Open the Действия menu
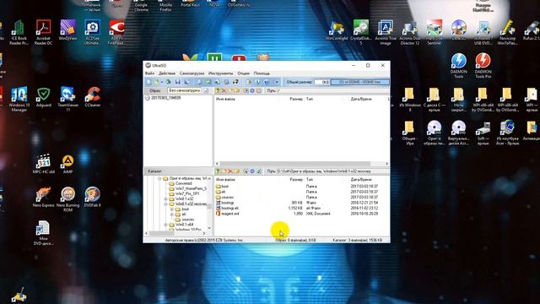Screen dimensions: 540x304 click(x=167, y=73)
